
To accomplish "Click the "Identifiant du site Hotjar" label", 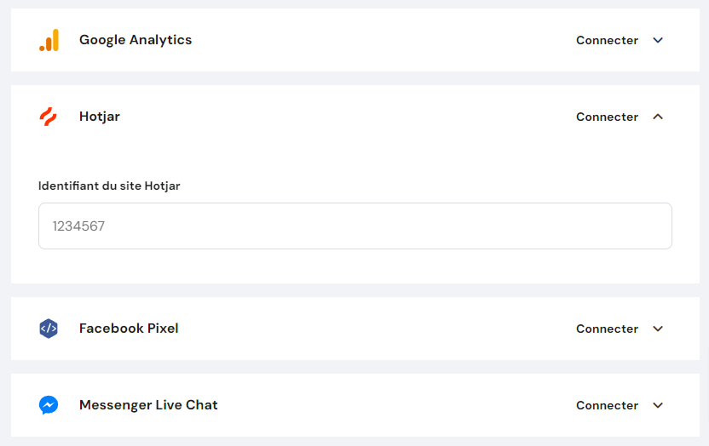I will tap(109, 186).
